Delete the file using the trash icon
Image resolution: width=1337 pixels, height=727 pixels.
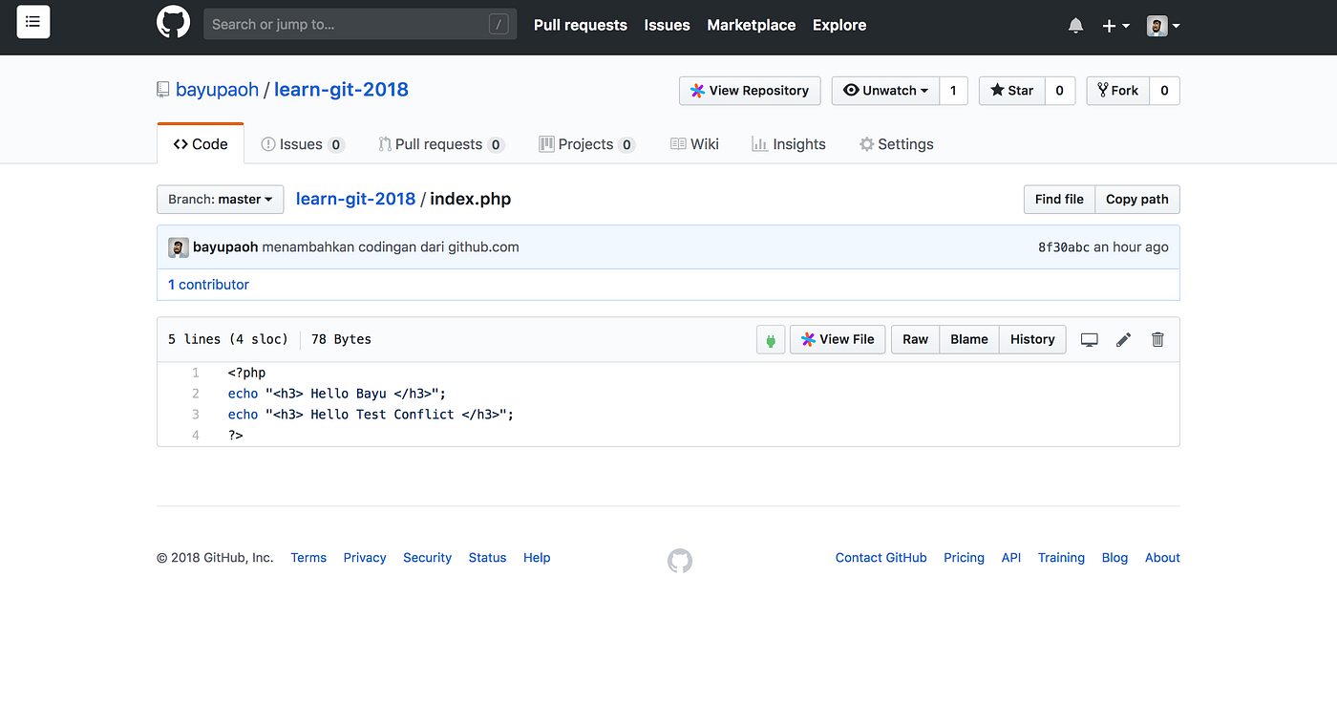coord(1157,339)
